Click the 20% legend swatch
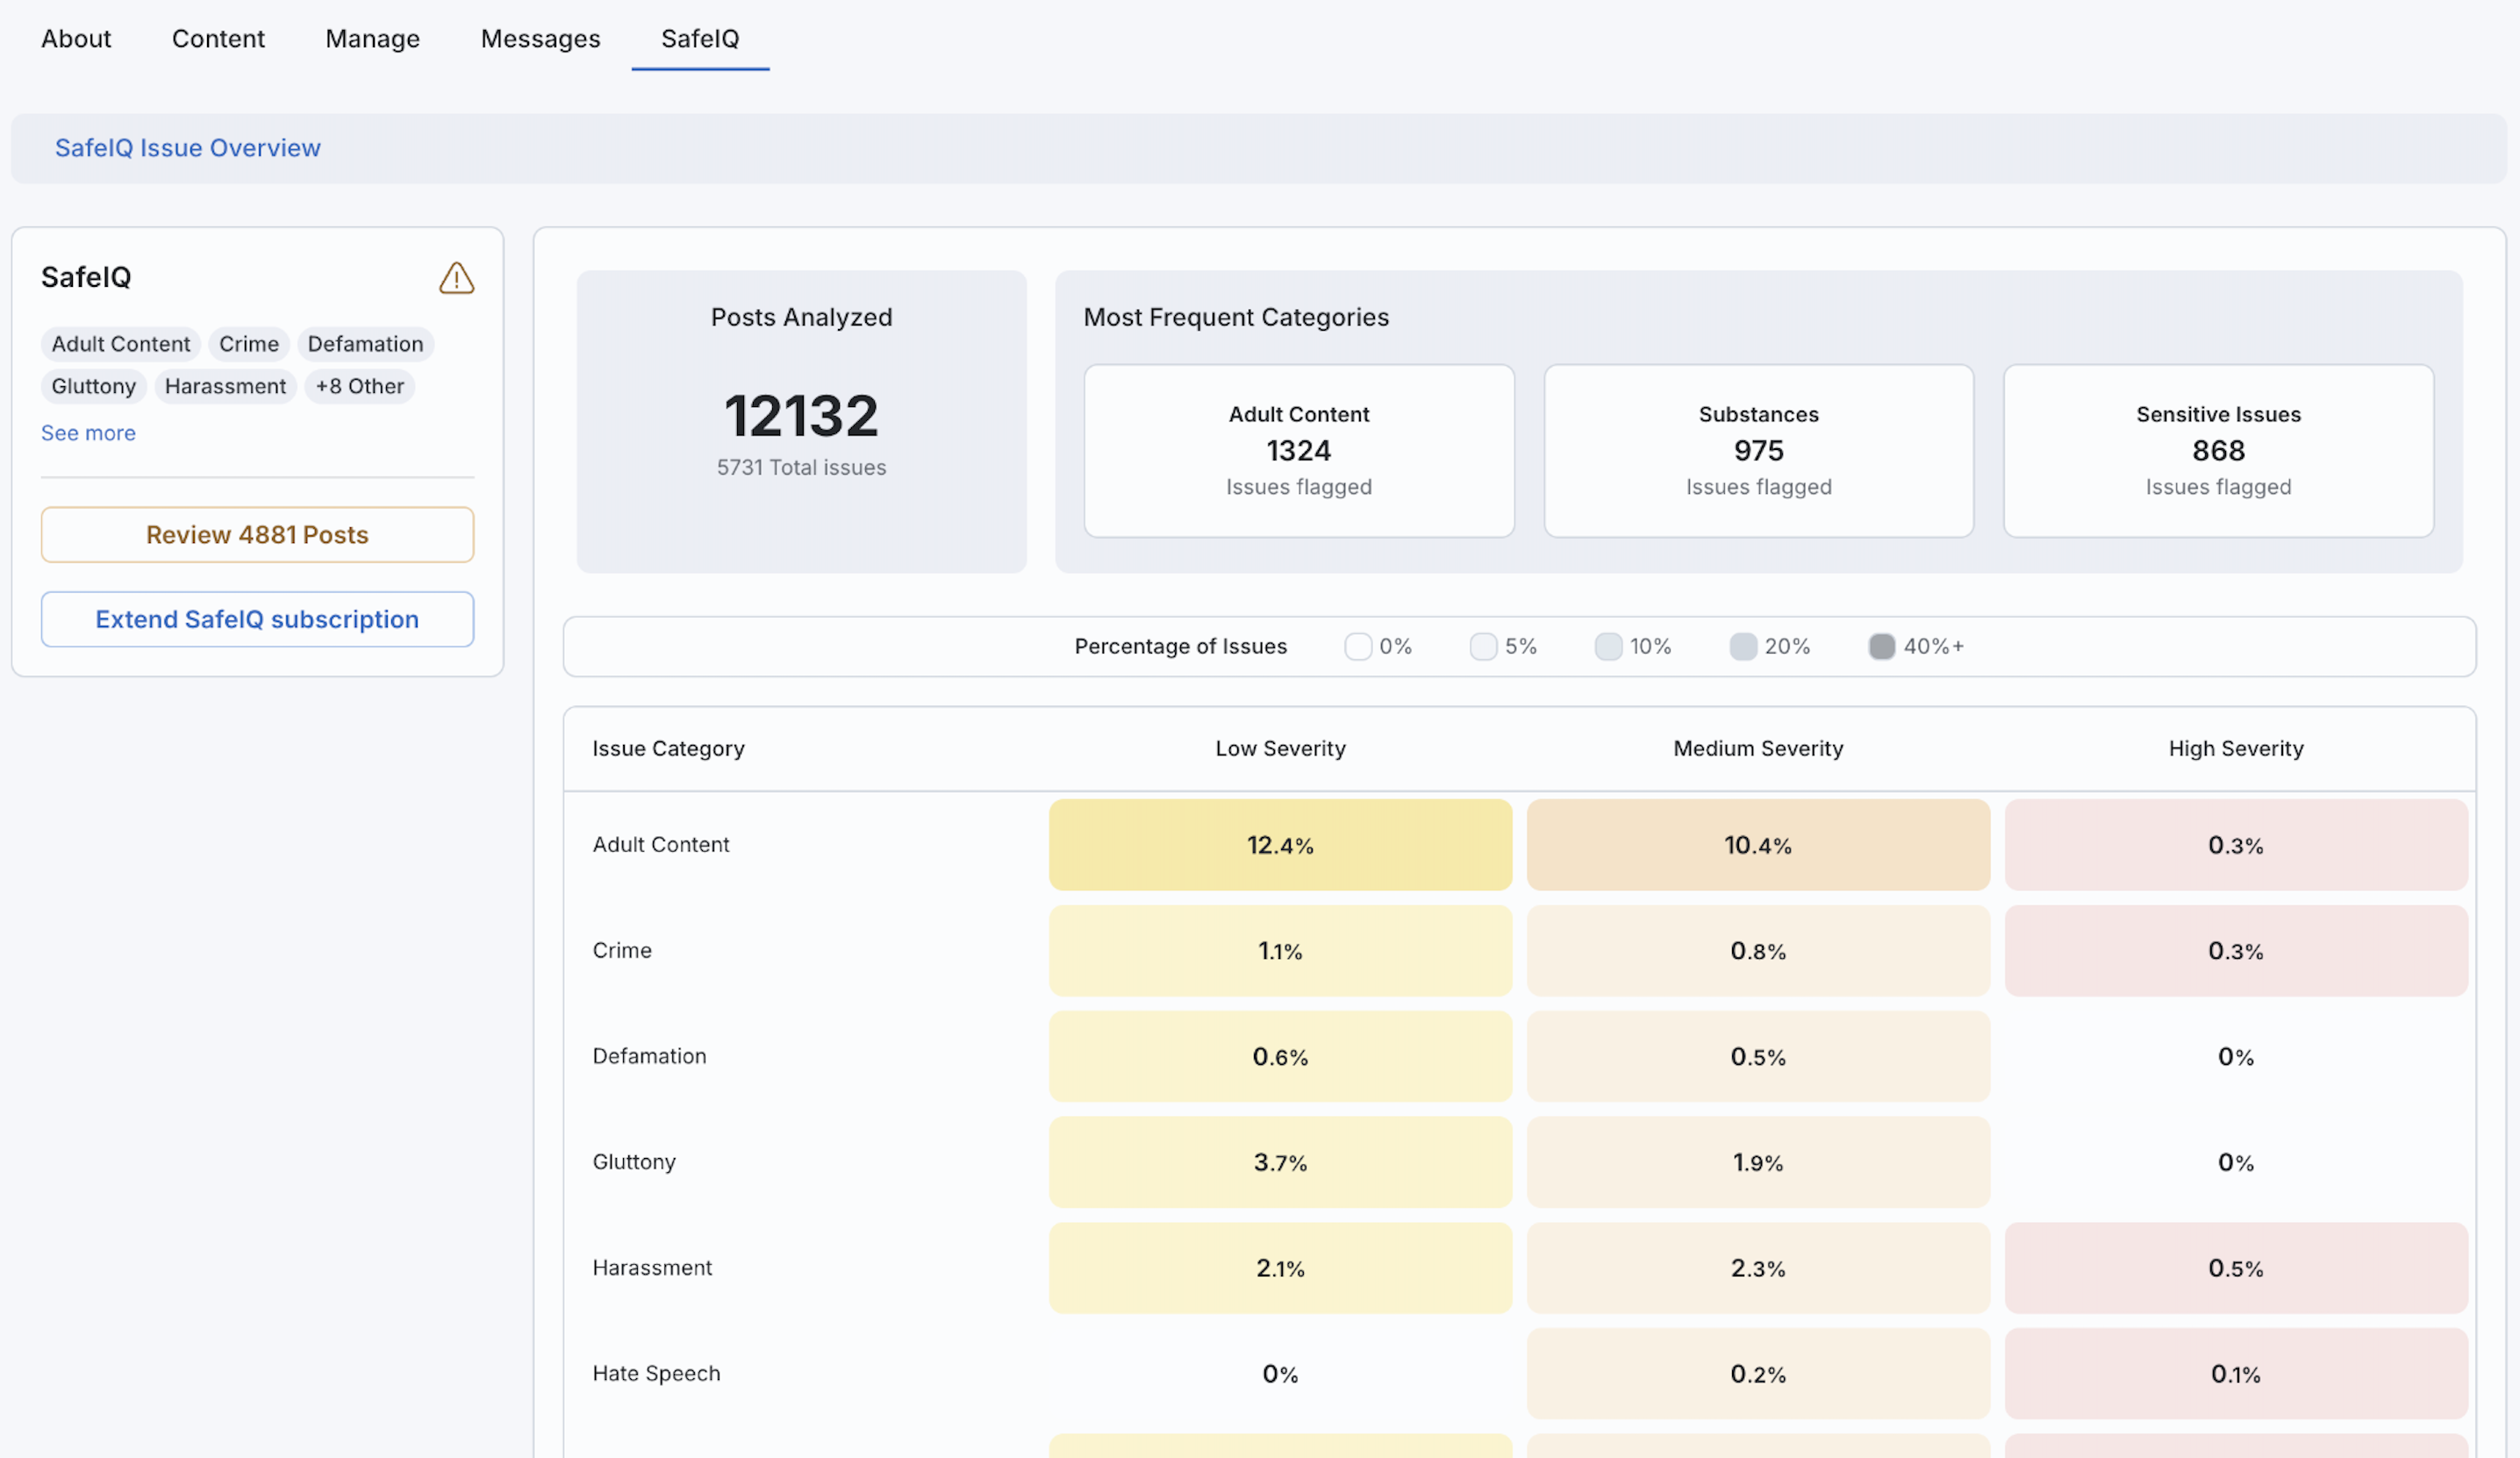Viewport: 2520px width, 1458px height. coord(1743,647)
